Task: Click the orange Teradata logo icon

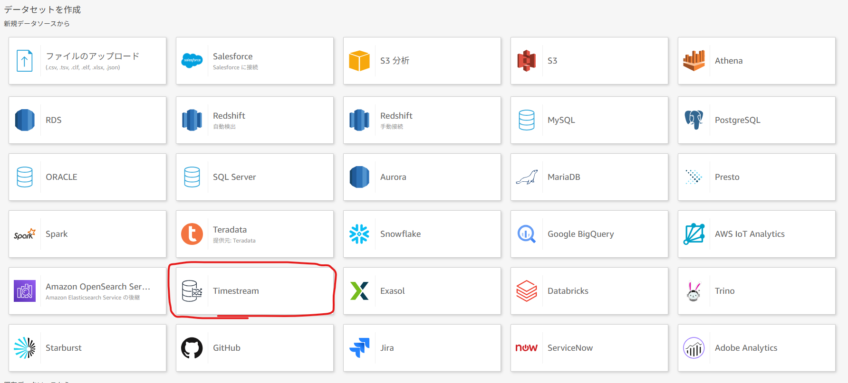Action: (x=192, y=234)
